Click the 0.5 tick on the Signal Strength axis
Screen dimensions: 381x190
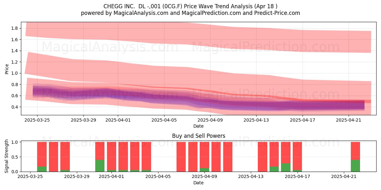point(15,157)
